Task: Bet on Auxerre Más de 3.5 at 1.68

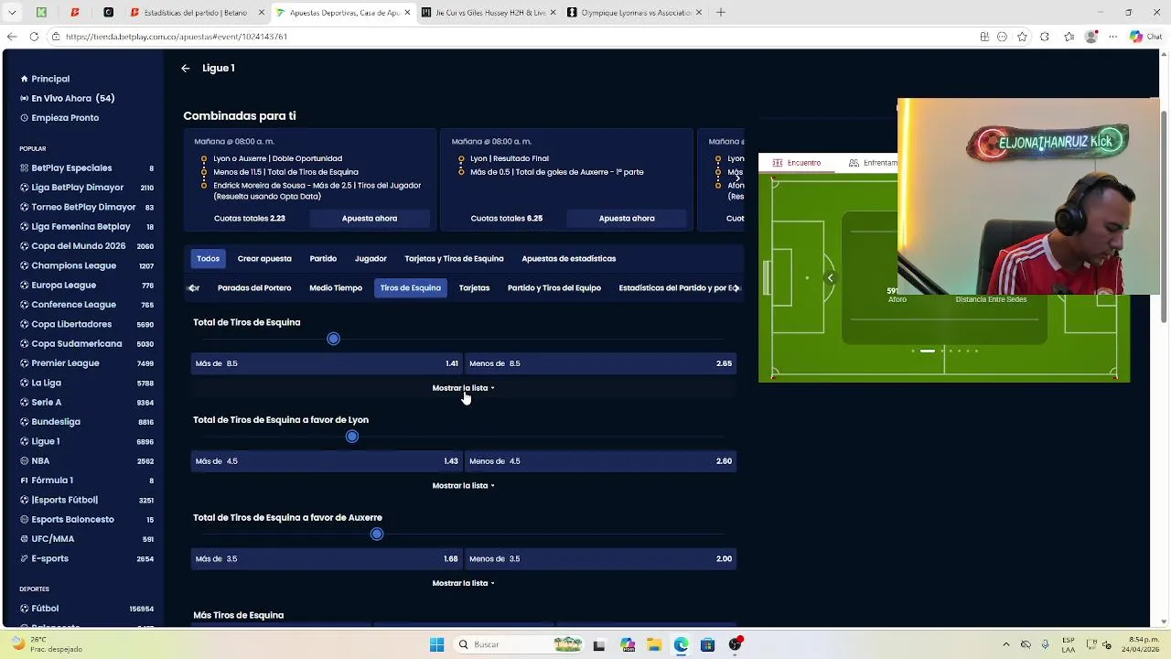Action: [327, 559]
